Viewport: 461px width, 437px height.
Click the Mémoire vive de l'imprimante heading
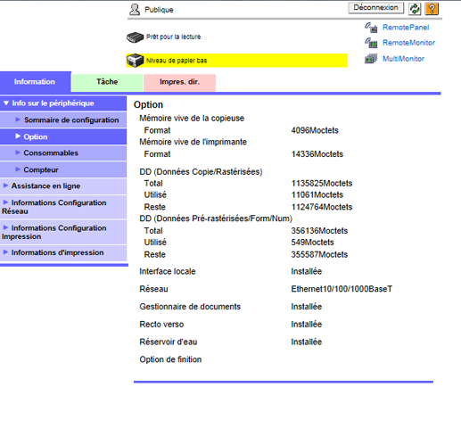point(193,142)
